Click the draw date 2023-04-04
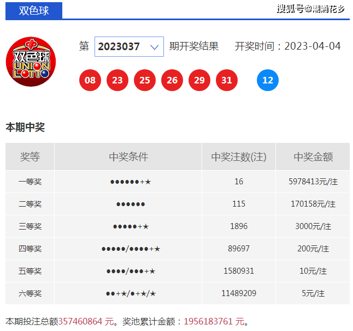This screenshot has height=331, width=353. tap(312, 46)
